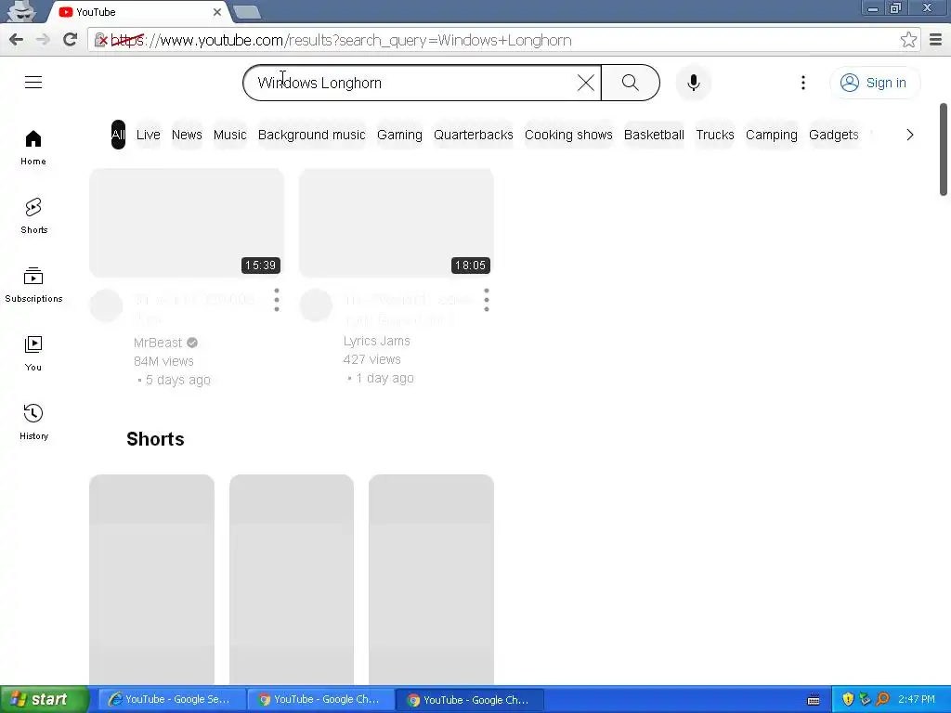
Task: Click the Sign in button
Action: coord(874,83)
